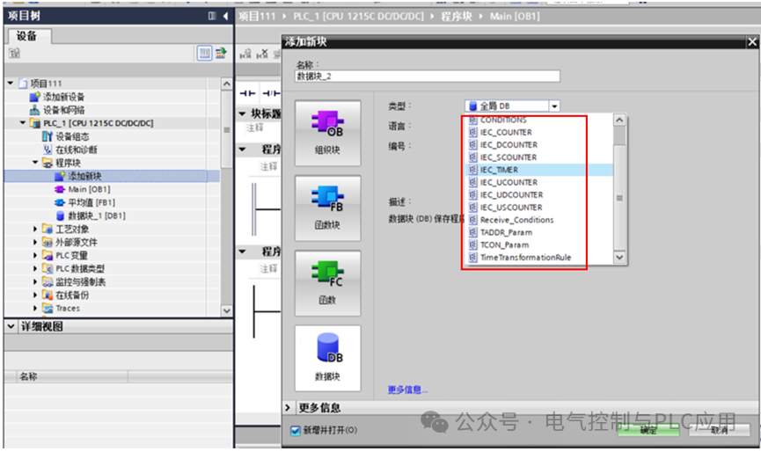Image resolution: width=761 pixels, height=452 pixels.
Task: Click the 取消 button
Action: pos(720,430)
